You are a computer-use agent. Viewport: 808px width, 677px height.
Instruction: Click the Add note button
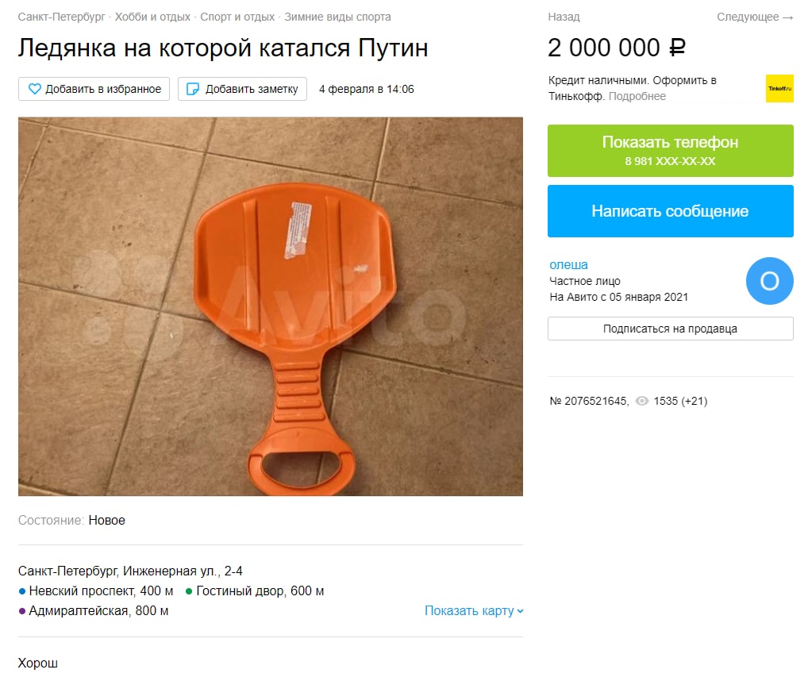coord(242,89)
